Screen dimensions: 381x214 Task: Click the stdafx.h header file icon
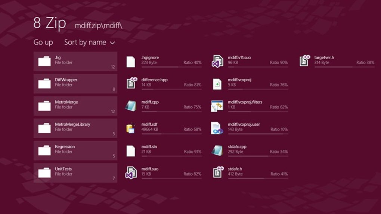pyautogui.click(x=218, y=172)
